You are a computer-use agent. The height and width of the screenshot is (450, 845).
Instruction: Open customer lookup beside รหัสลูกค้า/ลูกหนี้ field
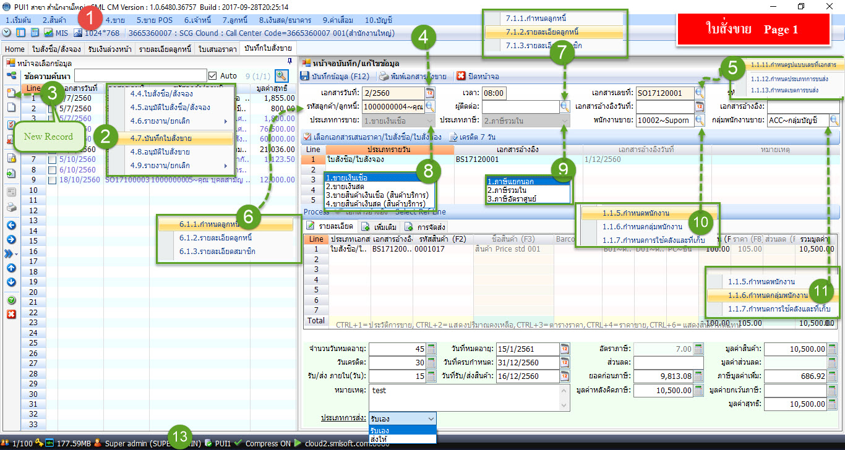[x=430, y=106]
